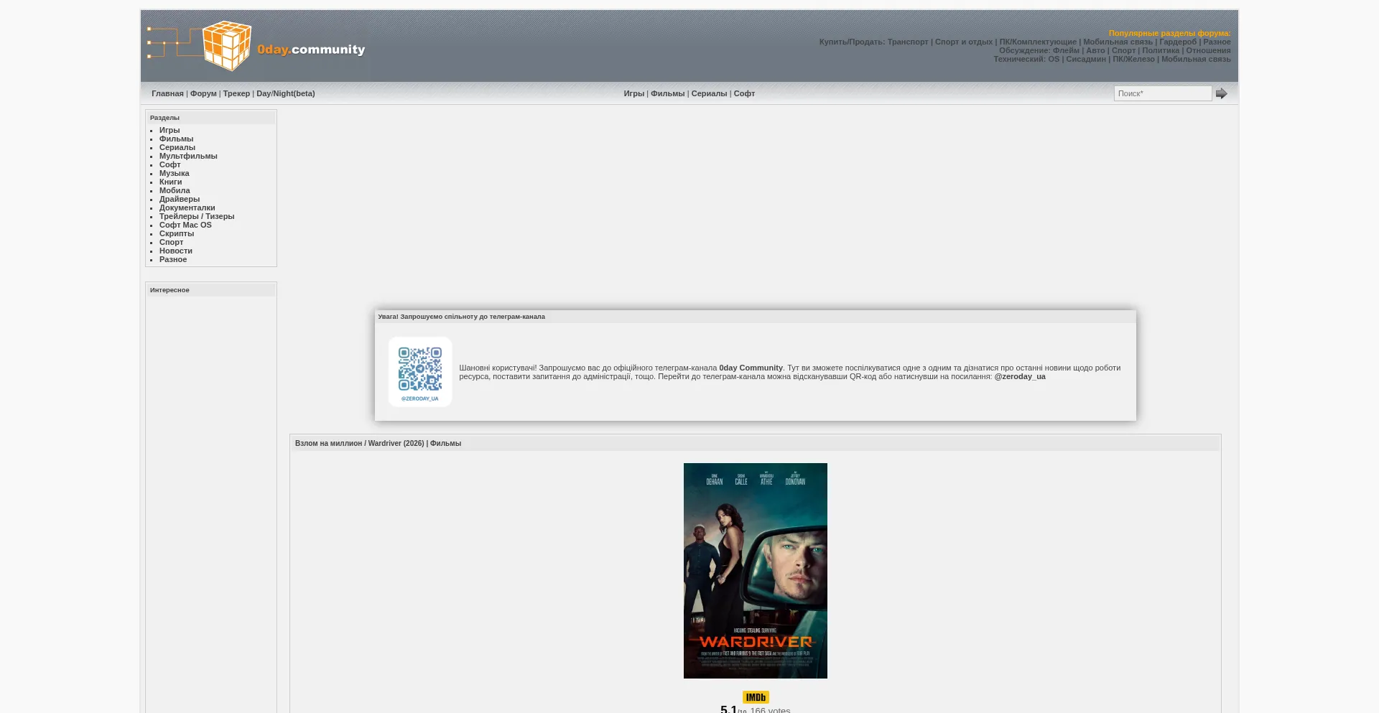Open Гардероб forum section in header

pos(1178,42)
